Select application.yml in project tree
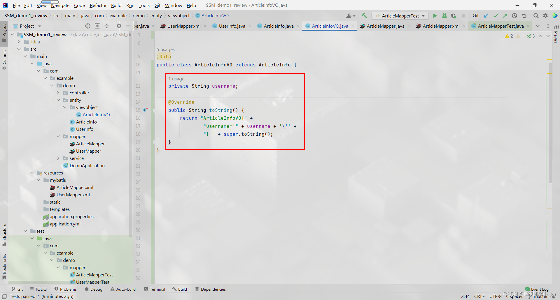Image resolution: width=560 pixels, height=300 pixels. 65,224
